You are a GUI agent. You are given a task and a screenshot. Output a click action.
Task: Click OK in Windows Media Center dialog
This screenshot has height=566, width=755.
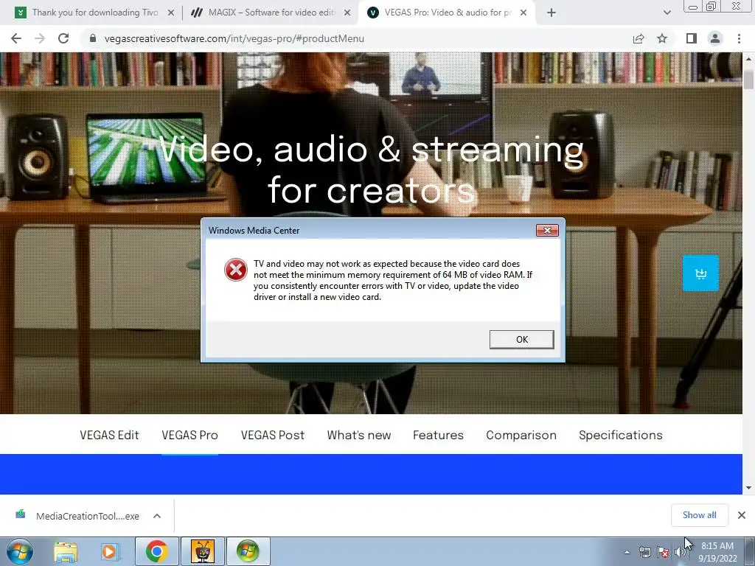pos(521,339)
